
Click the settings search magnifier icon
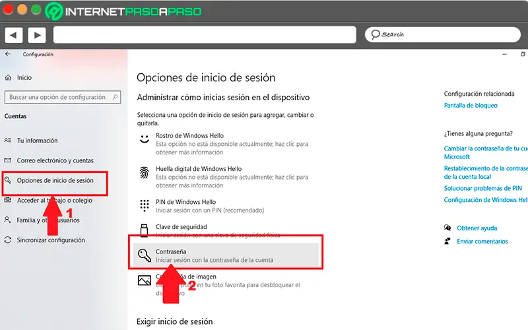click(x=115, y=97)
